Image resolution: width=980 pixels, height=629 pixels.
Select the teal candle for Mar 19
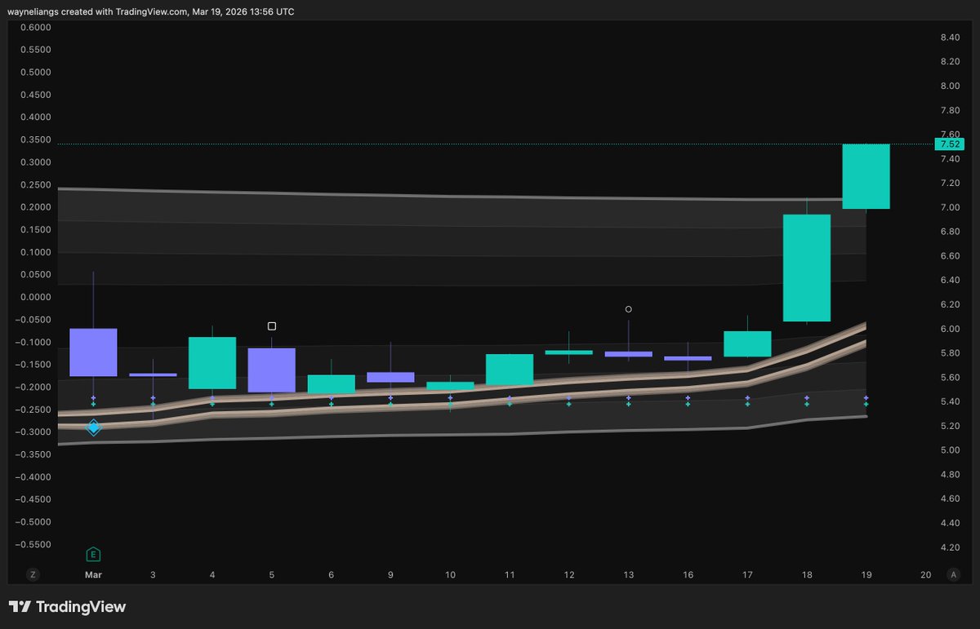click(866, 176)
